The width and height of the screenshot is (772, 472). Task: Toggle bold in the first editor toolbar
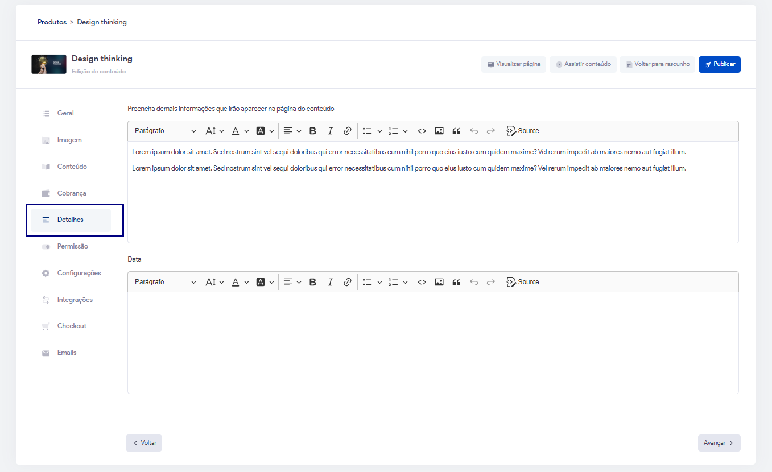pyautogui.click(x=312, y=131)
